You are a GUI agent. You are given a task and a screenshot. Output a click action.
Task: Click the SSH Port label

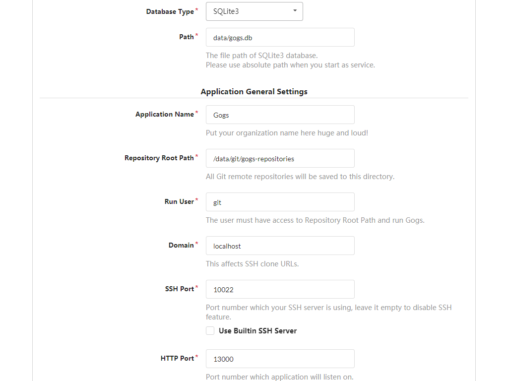coord(180,289)
